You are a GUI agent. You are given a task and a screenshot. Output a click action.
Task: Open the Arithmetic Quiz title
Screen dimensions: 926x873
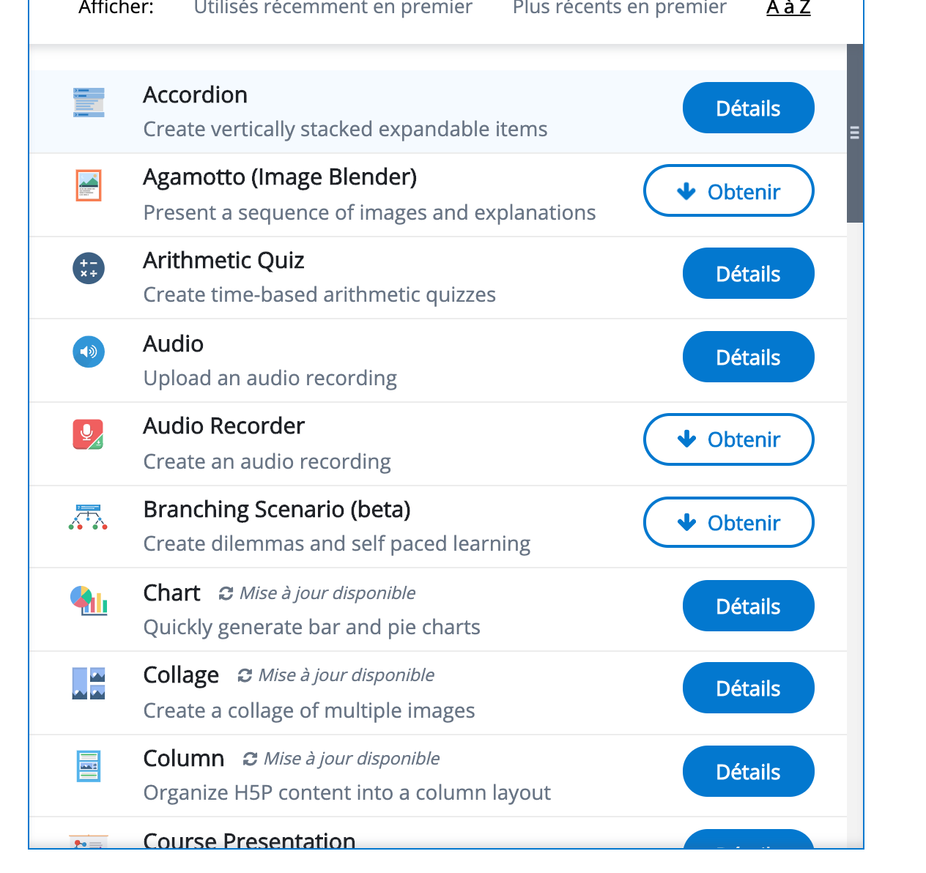pos(223,261)
